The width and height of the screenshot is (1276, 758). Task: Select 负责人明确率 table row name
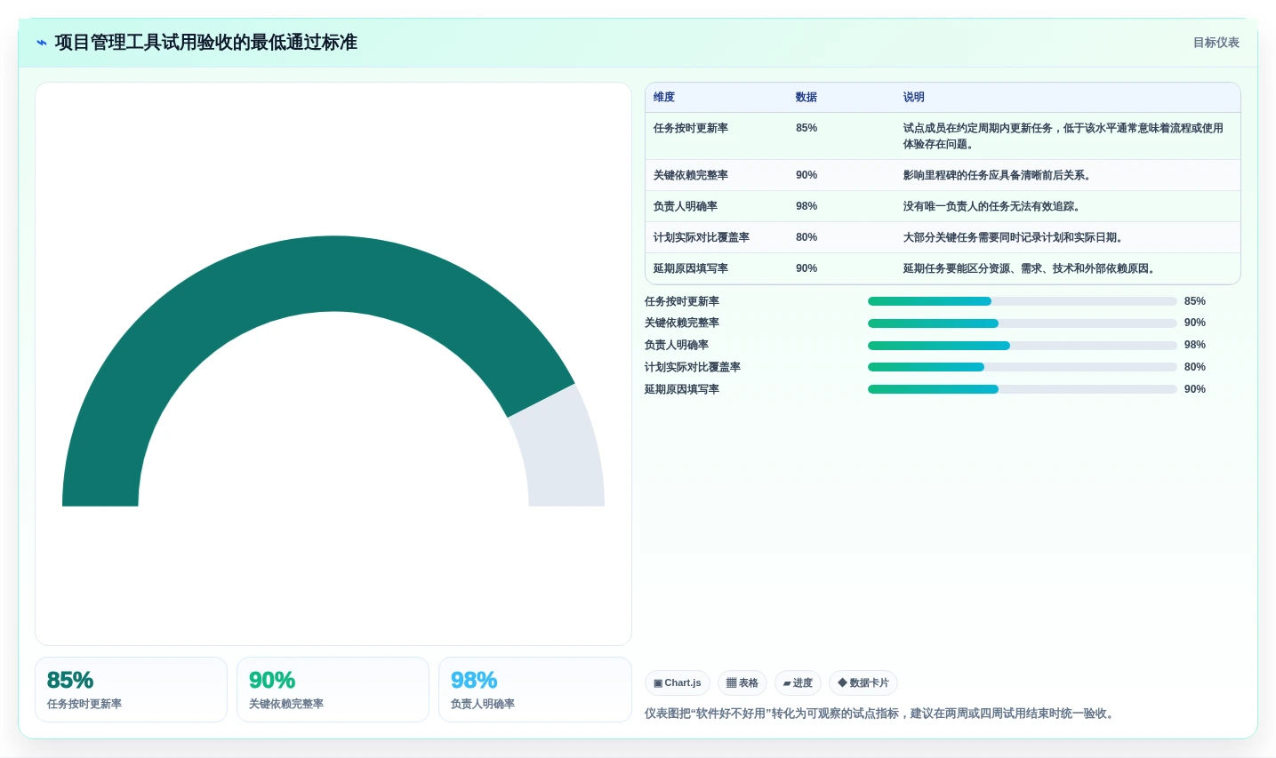686,206
